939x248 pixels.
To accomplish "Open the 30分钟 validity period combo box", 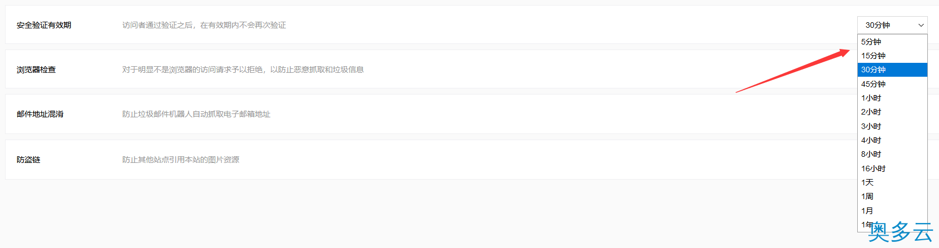I will tap(892, 25).
